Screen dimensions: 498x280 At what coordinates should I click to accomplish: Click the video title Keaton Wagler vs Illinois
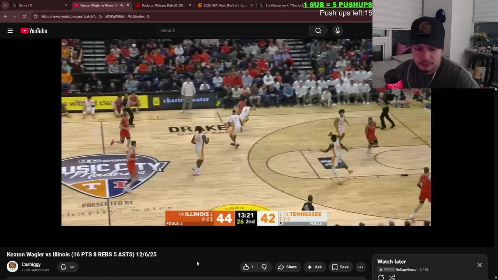pyautogui.click(x=82, y=254)
